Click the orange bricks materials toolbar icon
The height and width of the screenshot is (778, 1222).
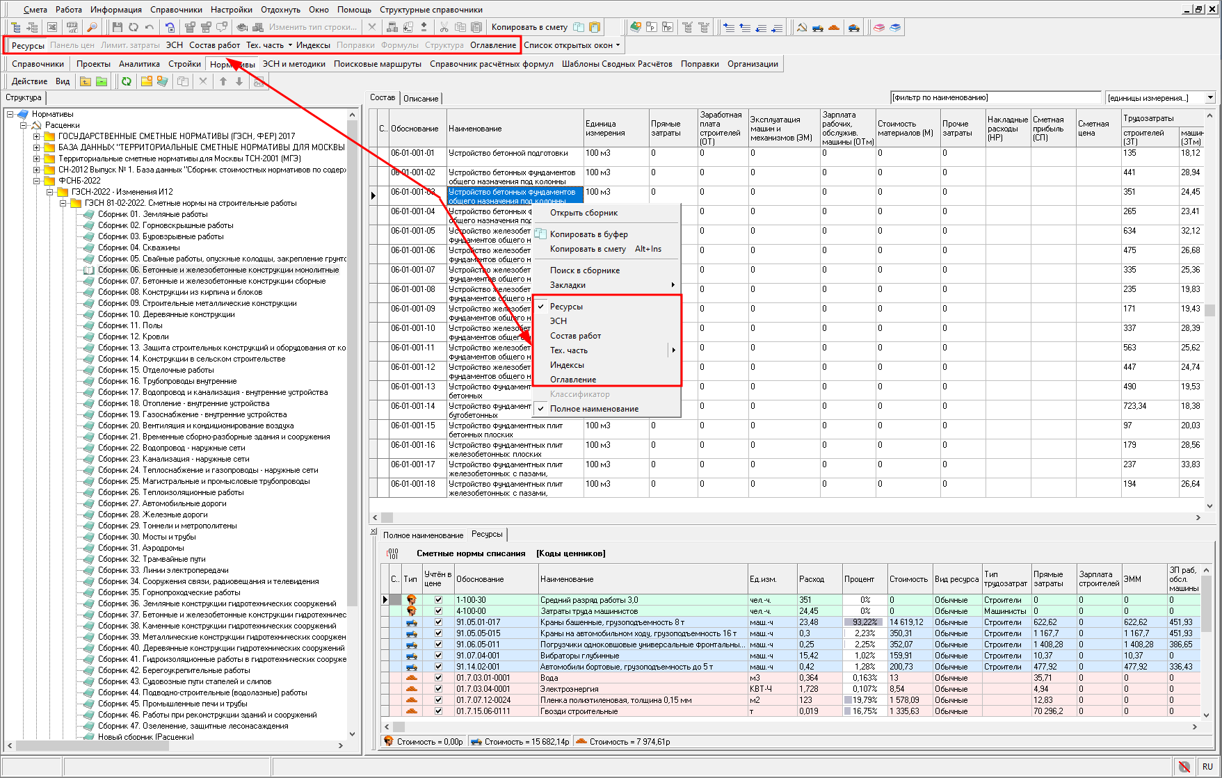tap(834, 27)
